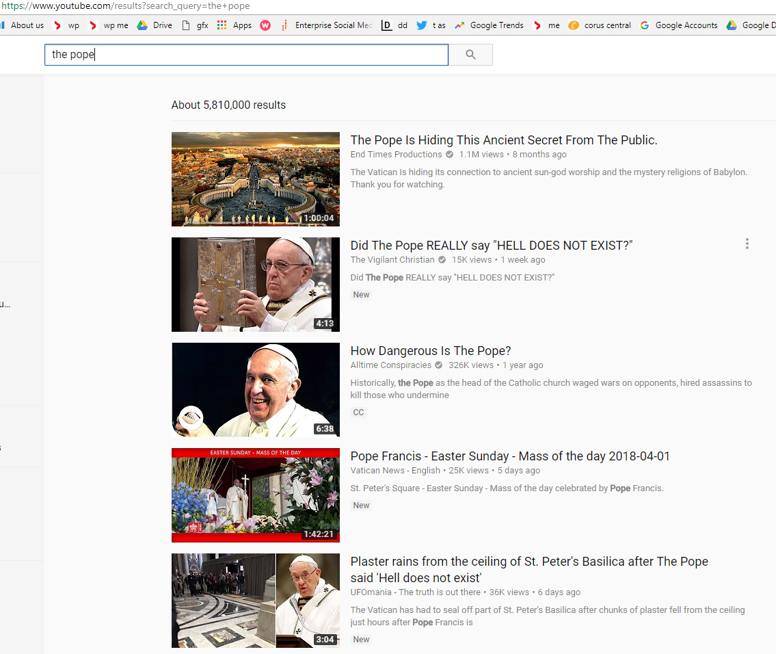Open the corus central bookmark
This screenshot has height=654, width=776.
(x=600, y=25)
